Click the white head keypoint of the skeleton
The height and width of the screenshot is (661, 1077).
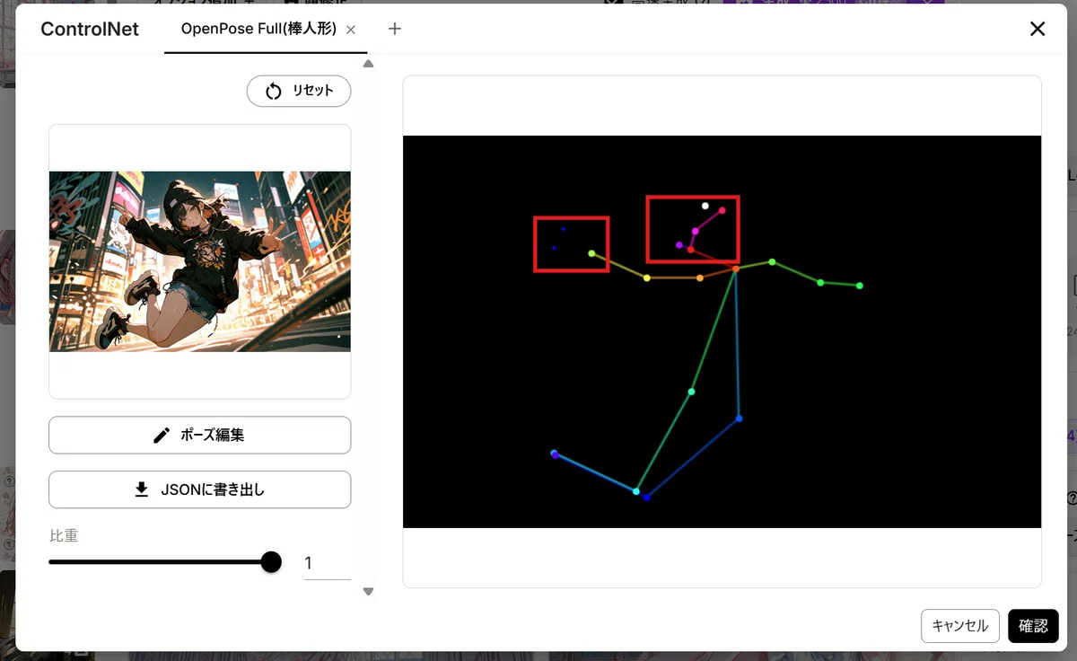pos(705,206)
